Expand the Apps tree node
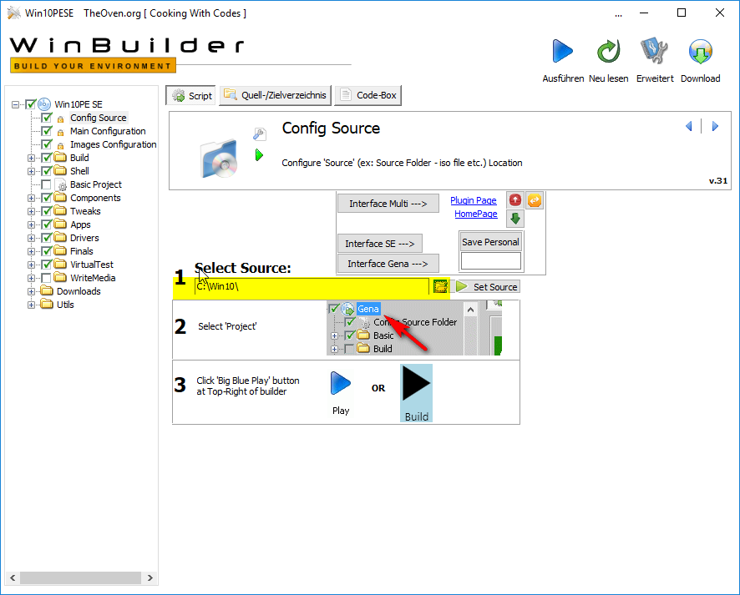This screenshot has width=740, height=595. tap(31, 224)
